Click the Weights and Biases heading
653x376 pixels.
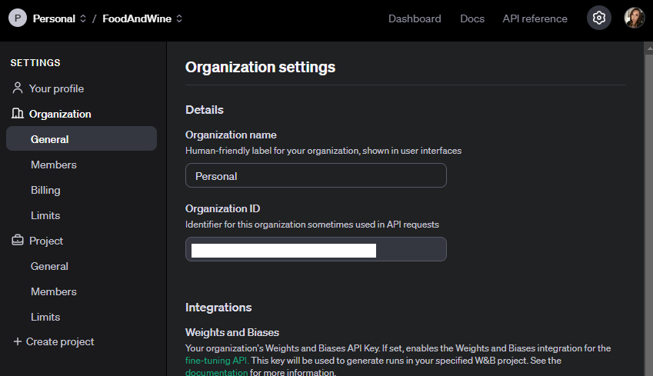tap(232, 332)
